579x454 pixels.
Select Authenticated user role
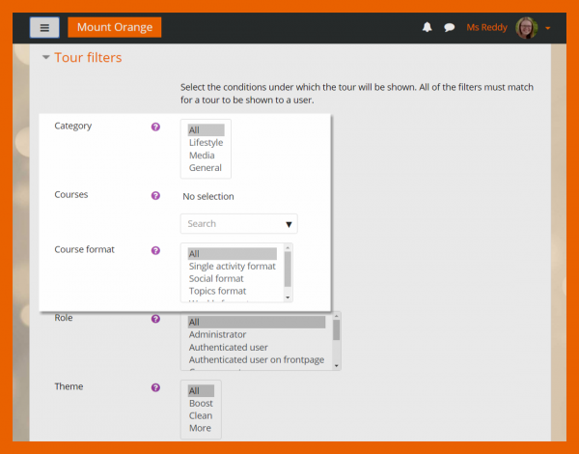click(257, 347)
